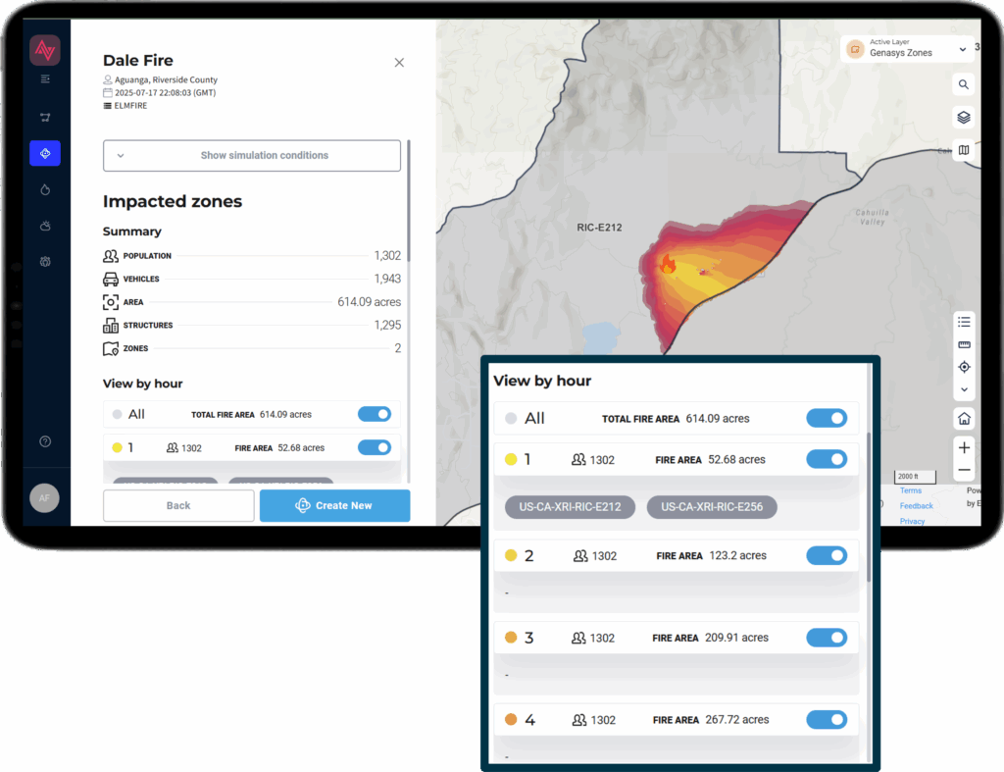Open the map search magnifier tool
Viewport: 1004px width, 772px height.
964,84
